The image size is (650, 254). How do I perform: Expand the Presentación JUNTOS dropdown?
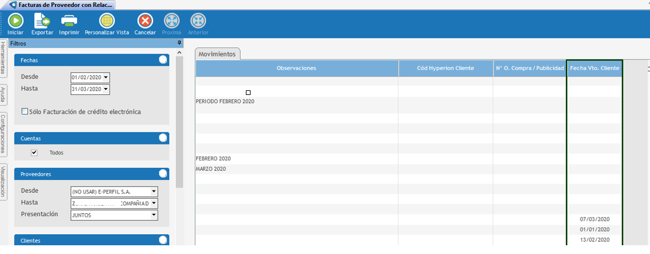pos(154,215)
